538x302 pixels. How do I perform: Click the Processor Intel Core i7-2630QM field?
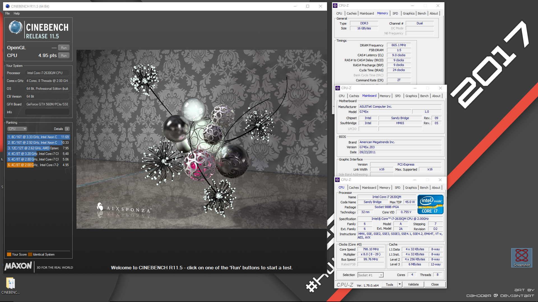47,73
